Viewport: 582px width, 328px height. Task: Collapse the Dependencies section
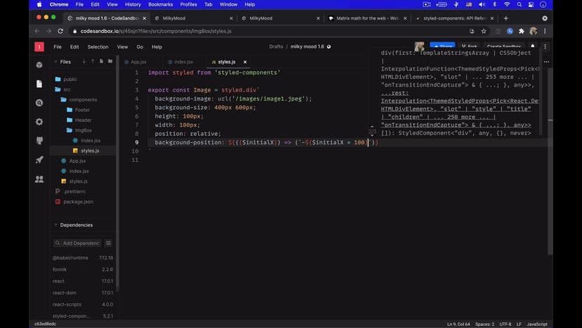coord(56,225)
